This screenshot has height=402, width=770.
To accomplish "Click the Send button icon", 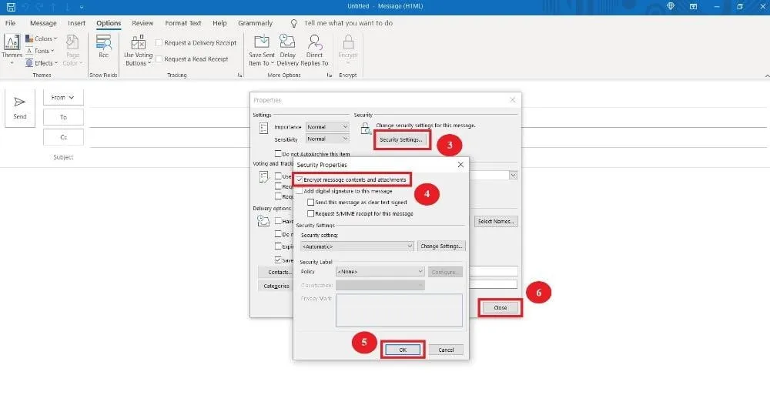I will (20, 102).
